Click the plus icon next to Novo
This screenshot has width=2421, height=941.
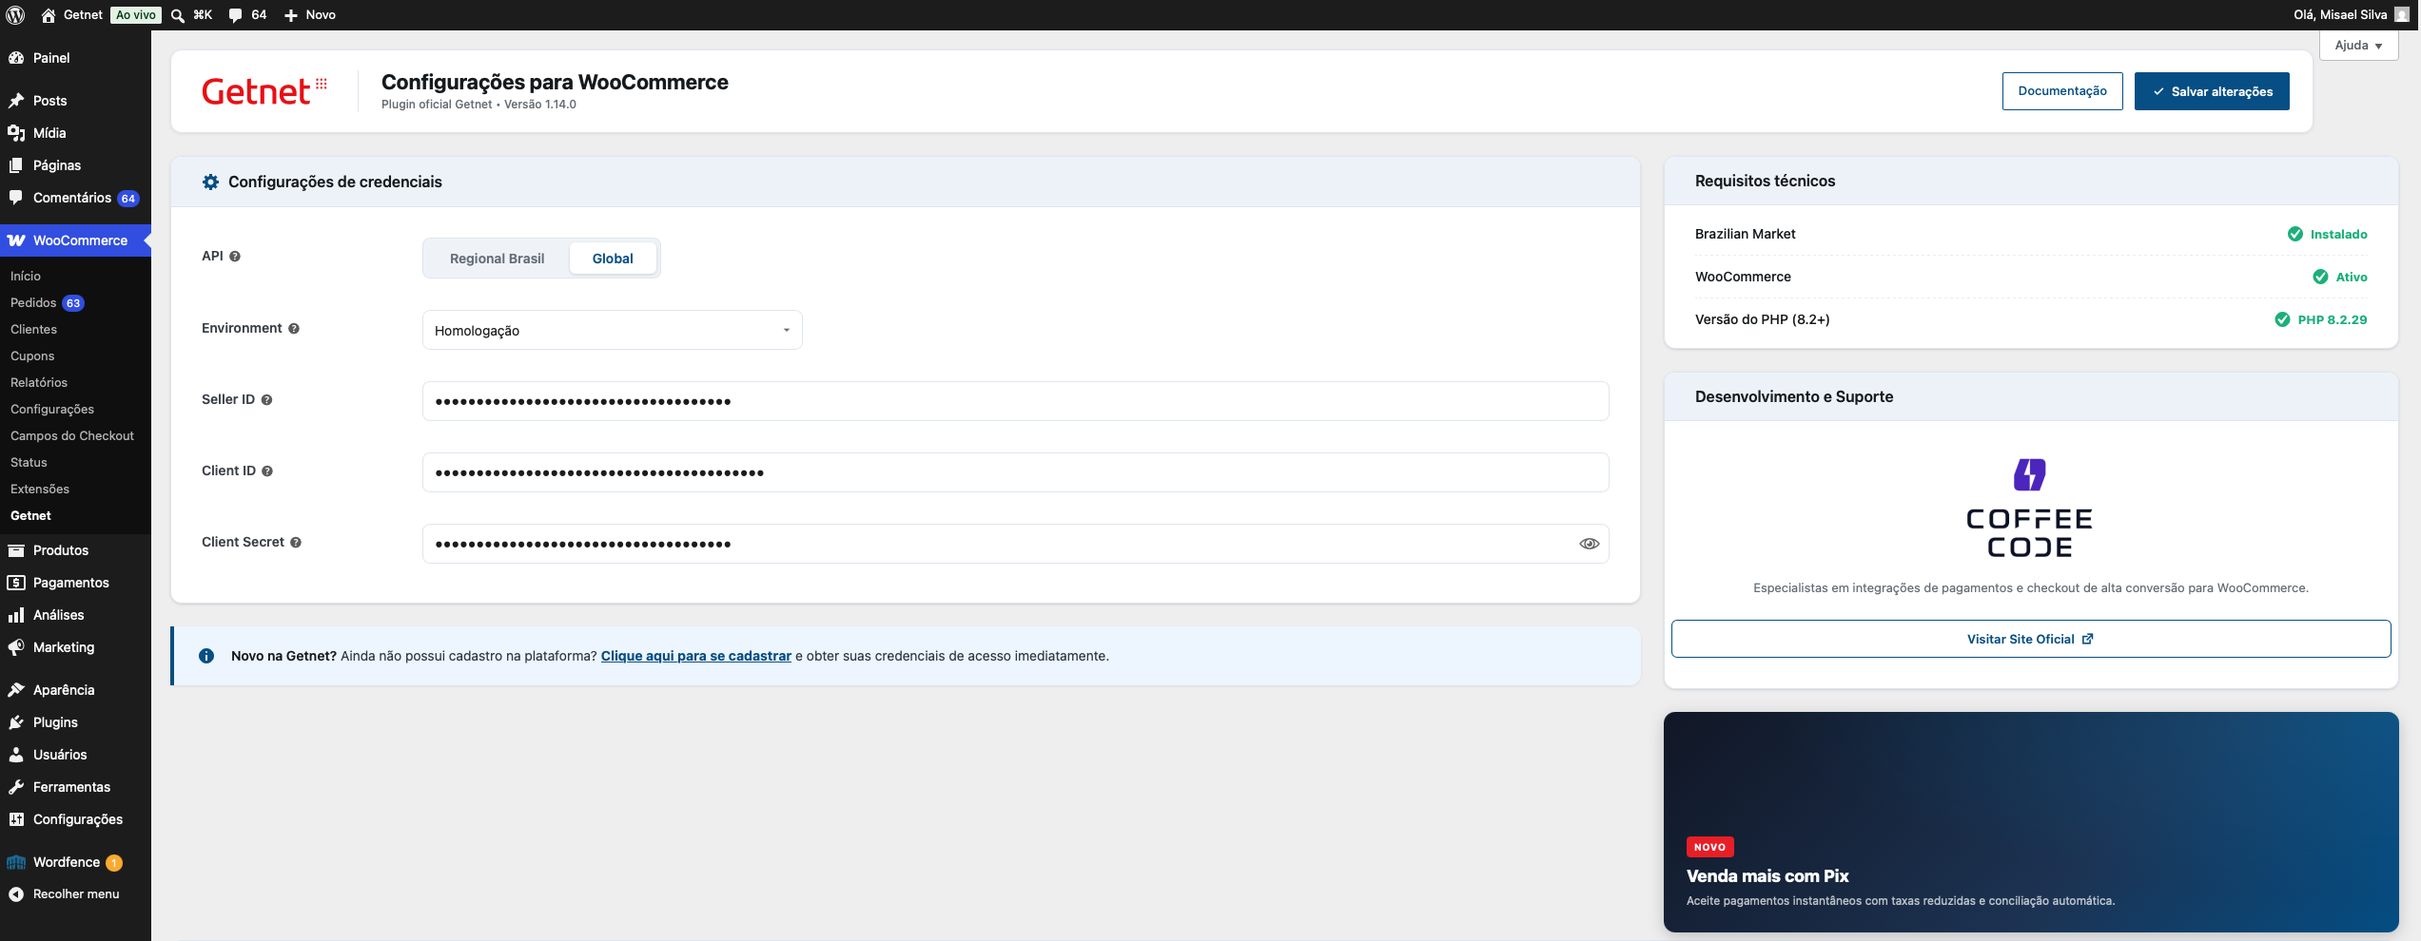(291, 15)
